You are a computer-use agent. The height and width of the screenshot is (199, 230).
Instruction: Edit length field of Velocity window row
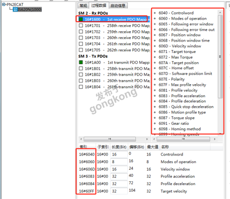[119, 169]
